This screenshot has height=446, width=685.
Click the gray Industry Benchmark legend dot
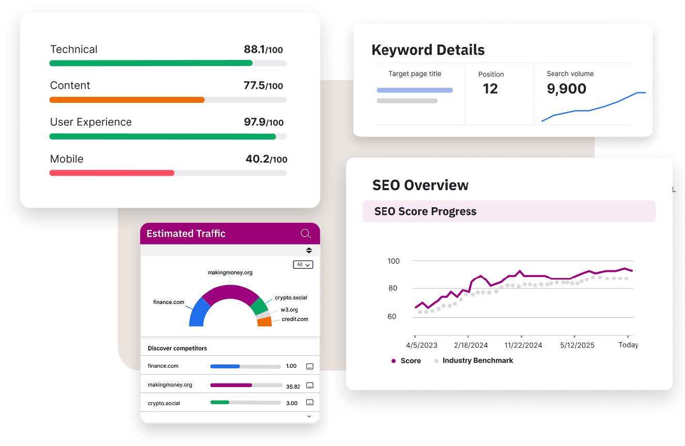click(x=437, y=361)
